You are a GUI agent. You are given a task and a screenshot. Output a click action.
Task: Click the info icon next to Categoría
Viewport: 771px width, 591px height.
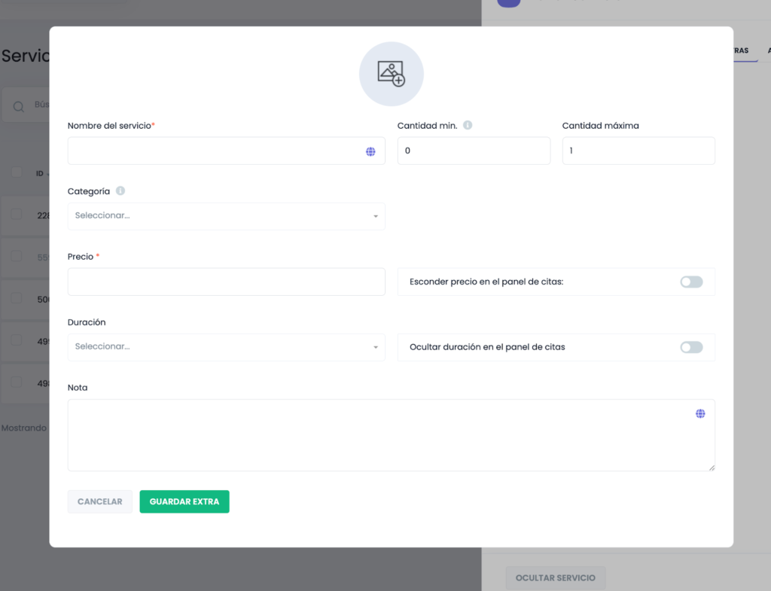[x=120, y=191]
